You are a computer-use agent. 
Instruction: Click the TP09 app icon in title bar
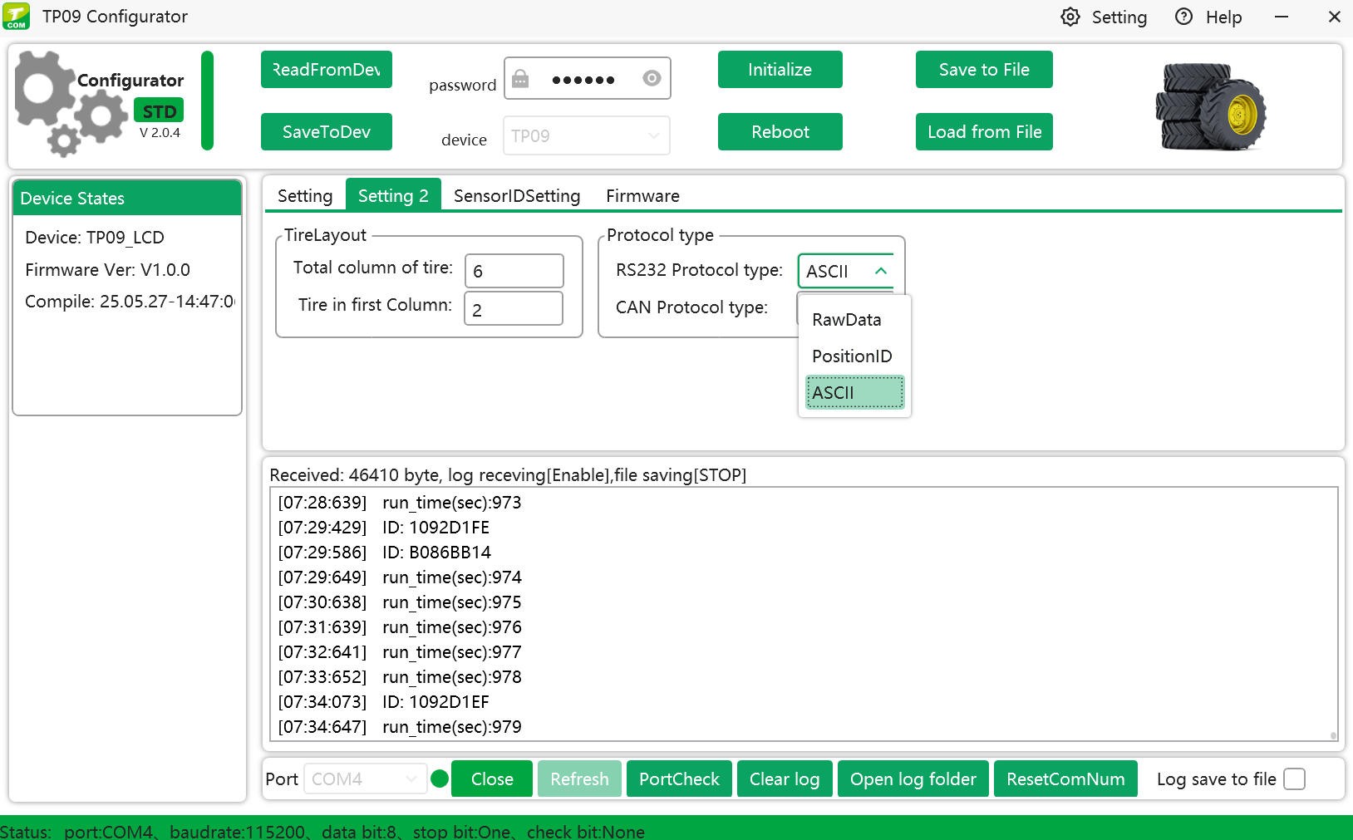coord(17,17)
